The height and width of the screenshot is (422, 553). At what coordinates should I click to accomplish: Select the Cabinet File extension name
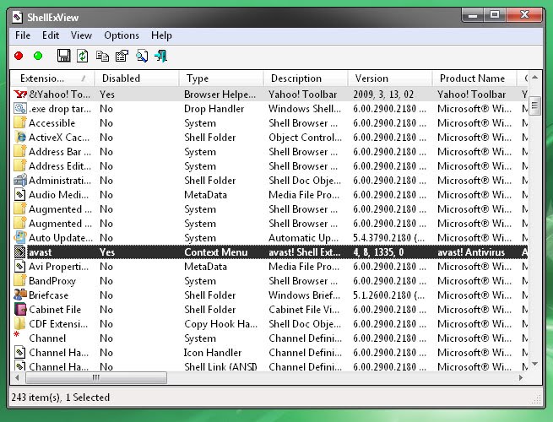[x=55, y=310]
